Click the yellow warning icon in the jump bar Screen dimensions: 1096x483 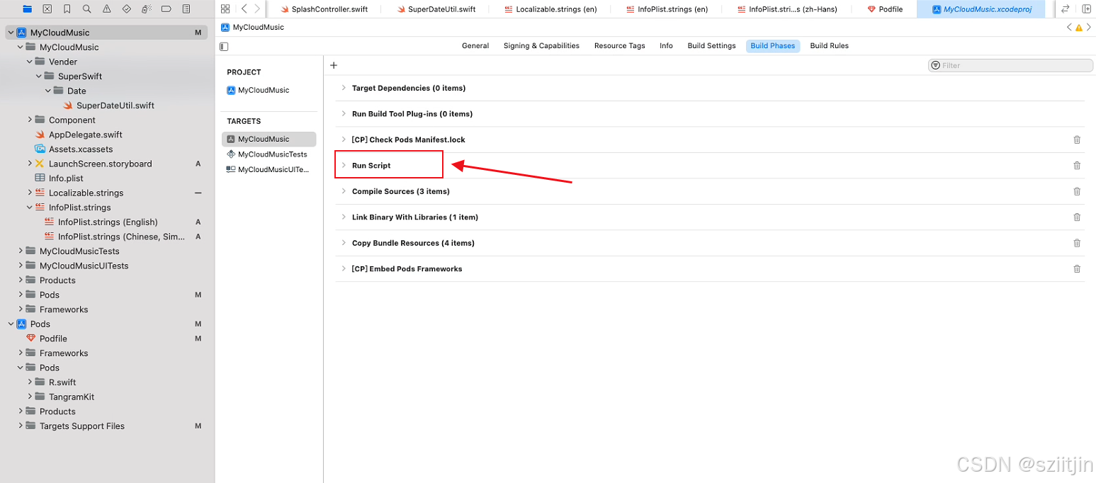click(1079, 28)
